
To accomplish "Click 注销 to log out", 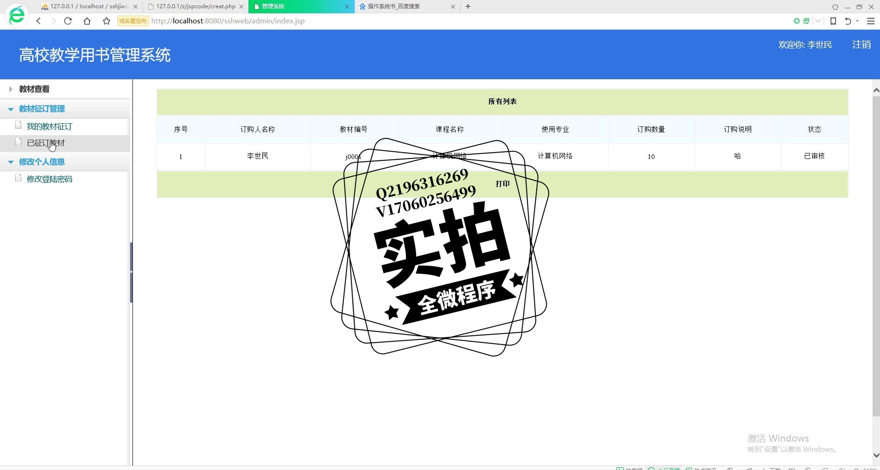I will point(861,44).
